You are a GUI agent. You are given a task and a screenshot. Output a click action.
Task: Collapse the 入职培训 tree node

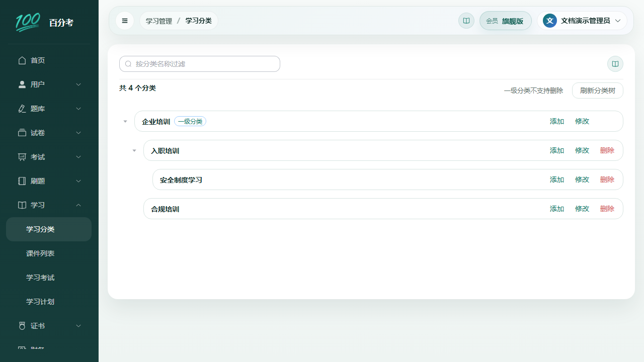[x=134, y=150]
